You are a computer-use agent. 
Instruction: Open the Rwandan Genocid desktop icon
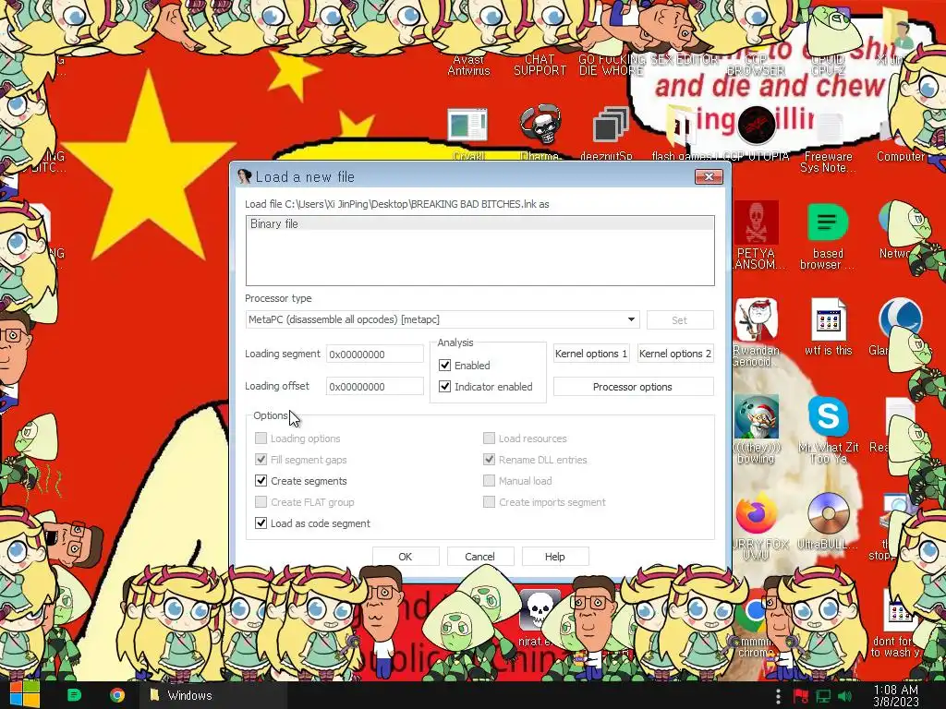756,319
